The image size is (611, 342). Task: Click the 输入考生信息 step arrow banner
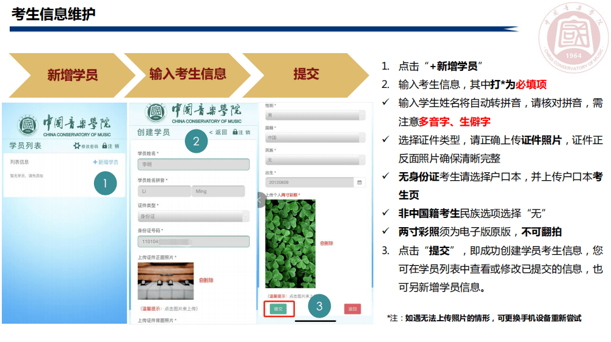[187, 75]
